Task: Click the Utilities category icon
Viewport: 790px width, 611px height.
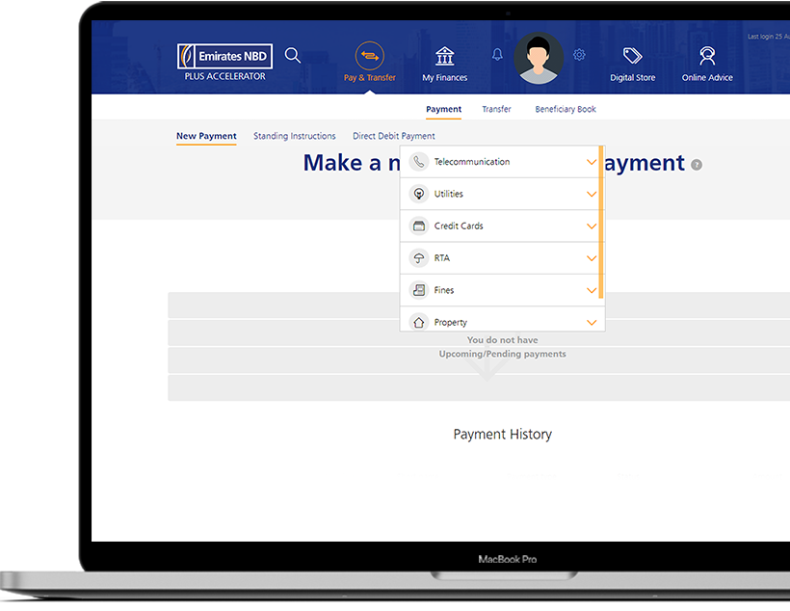Action: 419,194
